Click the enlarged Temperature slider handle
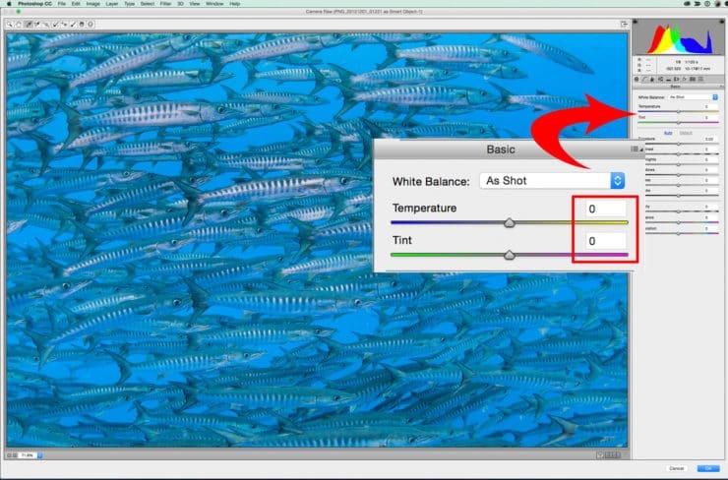Viewport: 728px width, 480px height. (x=510, y=223)
